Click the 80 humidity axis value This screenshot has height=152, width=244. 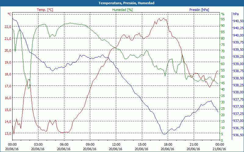coord(223,38)
